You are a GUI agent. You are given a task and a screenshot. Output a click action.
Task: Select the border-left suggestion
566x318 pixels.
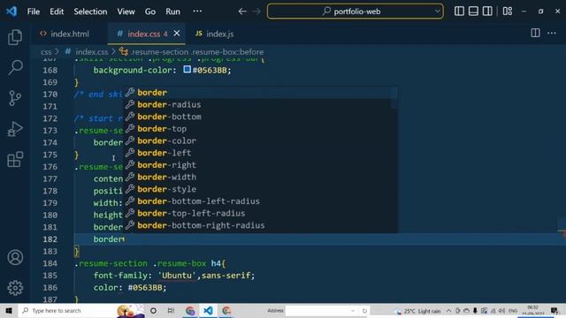coord(261,153)
